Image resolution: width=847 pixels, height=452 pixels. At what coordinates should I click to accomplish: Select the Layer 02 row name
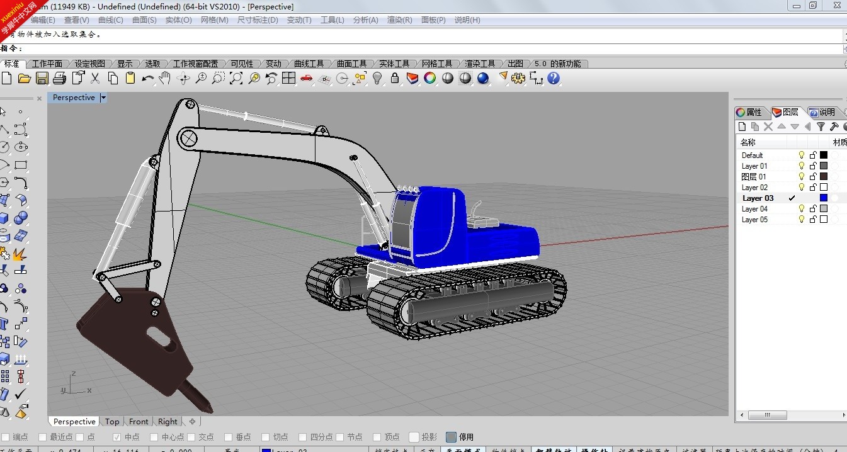point(754,187)
